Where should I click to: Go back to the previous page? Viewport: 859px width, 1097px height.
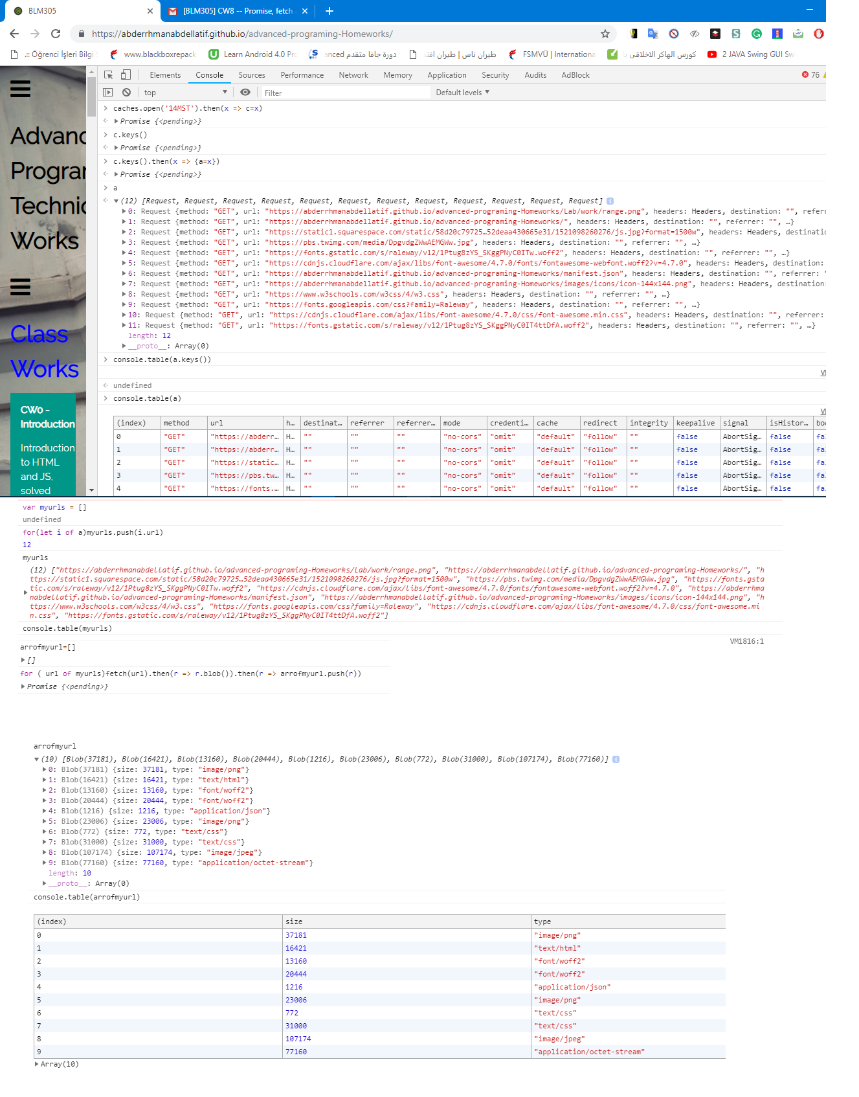[x=14, y=34]
